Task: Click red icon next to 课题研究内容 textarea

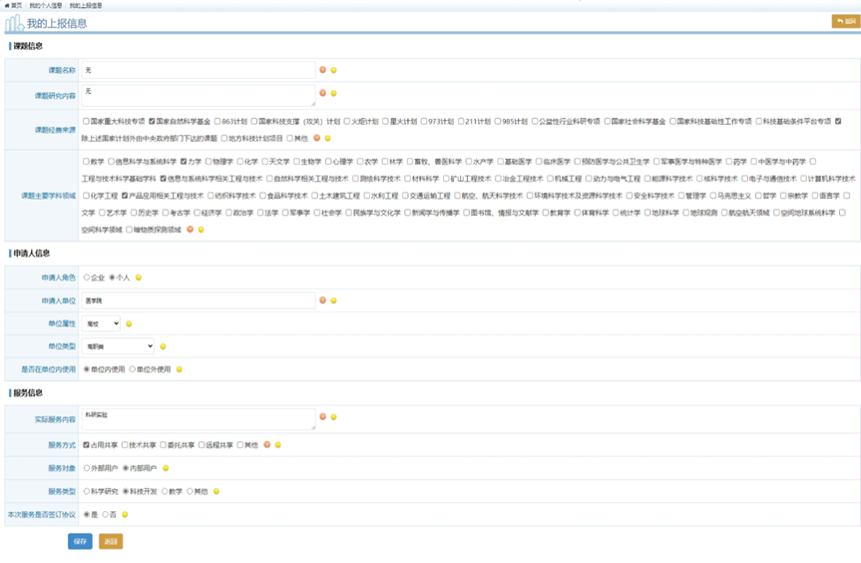Action: [x=322, y=94]
